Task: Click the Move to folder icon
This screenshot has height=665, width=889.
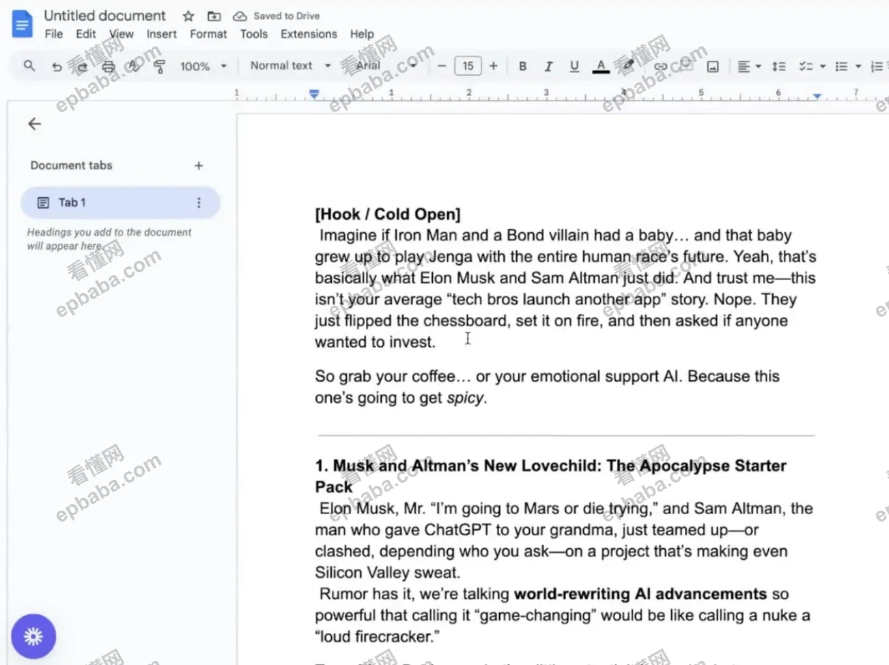Action: pos(214,16)
